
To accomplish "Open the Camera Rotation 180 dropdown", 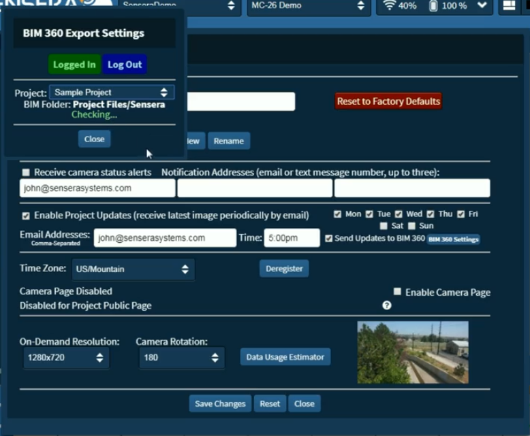I will [x=182, y=358].
